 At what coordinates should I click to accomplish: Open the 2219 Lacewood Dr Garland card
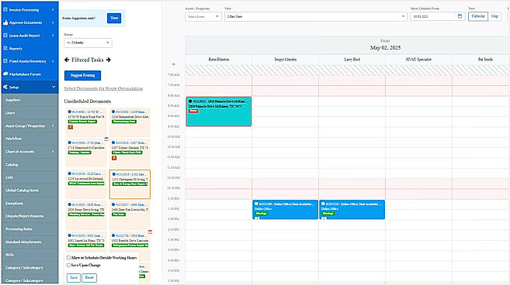86,184
